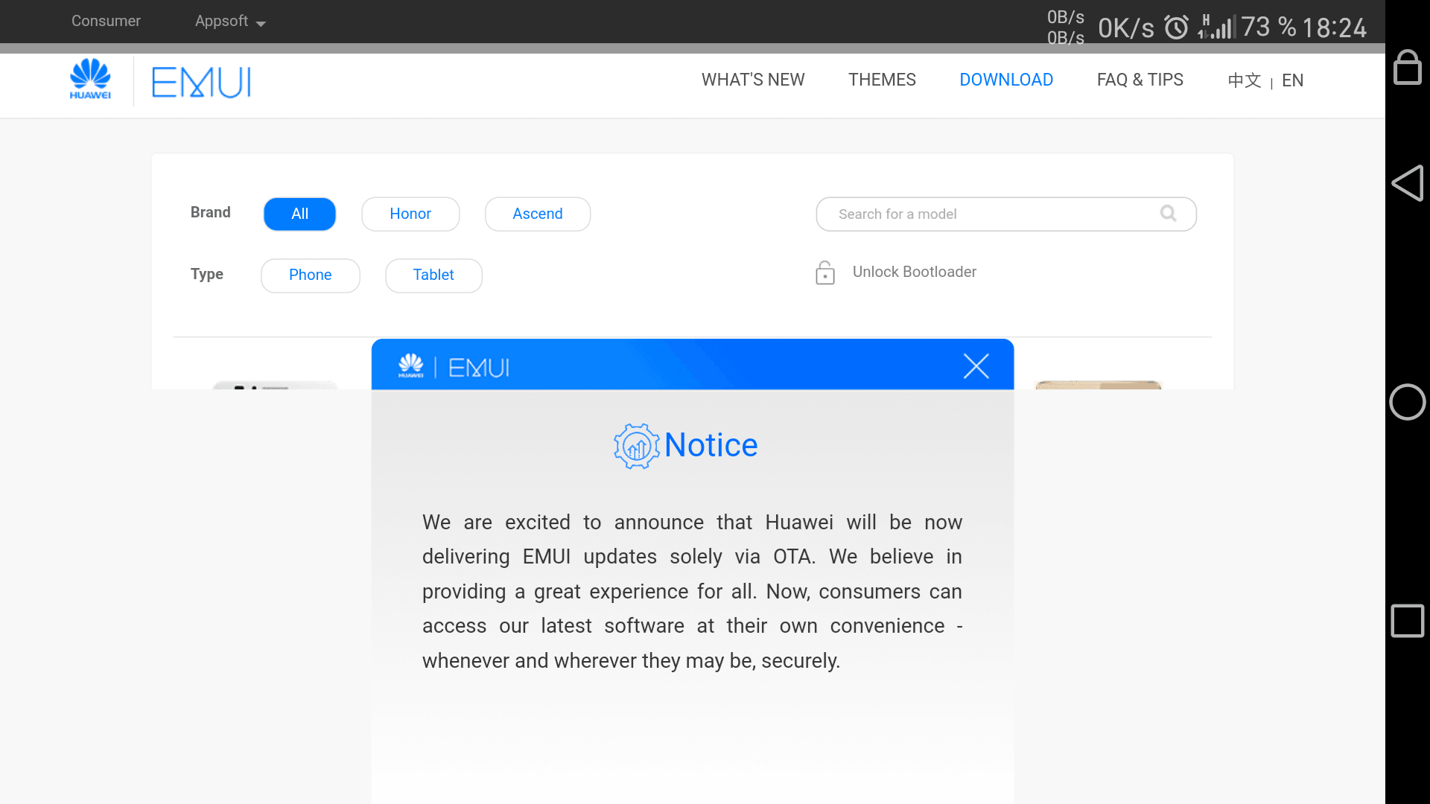
Task: Close the Notice dialog with the X
Action: point(976,366)
